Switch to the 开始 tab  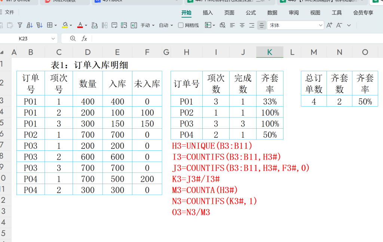[x=186, y=13]
